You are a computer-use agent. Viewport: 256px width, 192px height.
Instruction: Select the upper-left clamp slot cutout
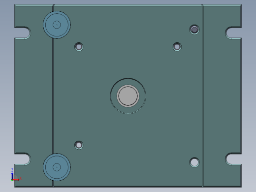22,33
